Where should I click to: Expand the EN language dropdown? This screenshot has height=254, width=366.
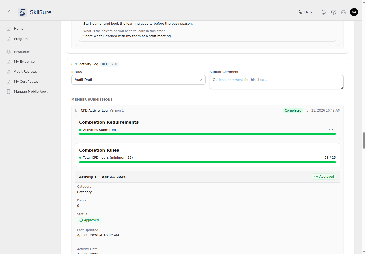tap(308, 12)
